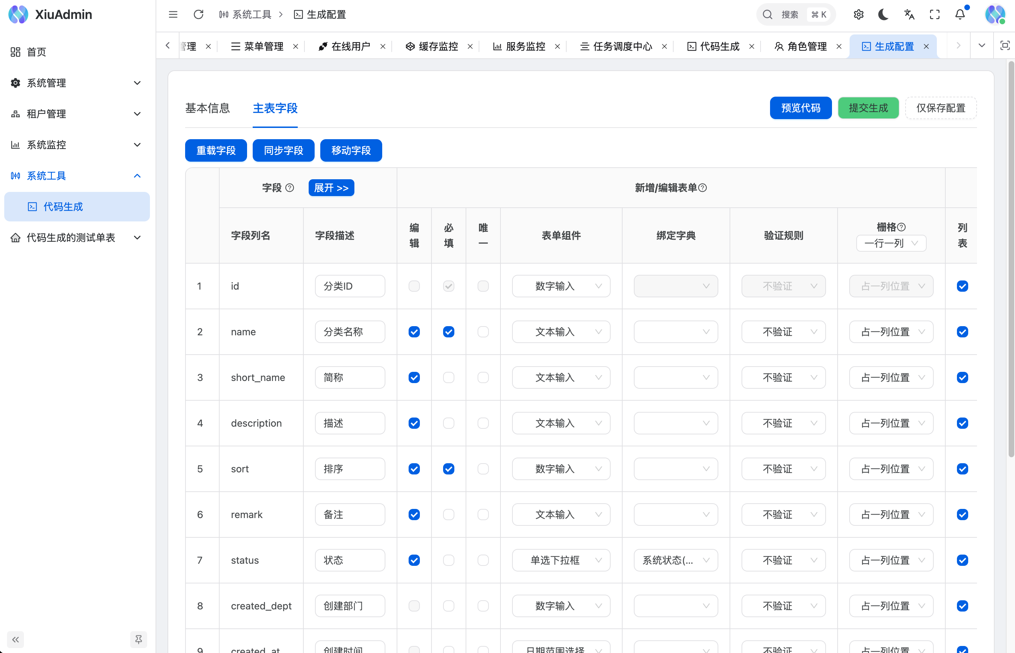The width and height of the screenshot is (1015, 653).
Task: Click the 展开 >> button
Action: (331, 188)
